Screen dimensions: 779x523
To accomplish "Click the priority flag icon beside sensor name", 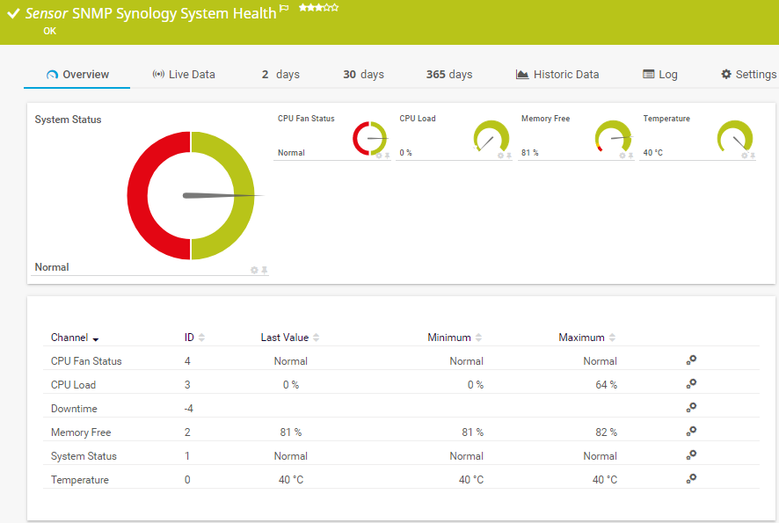I will pos(284,9).
